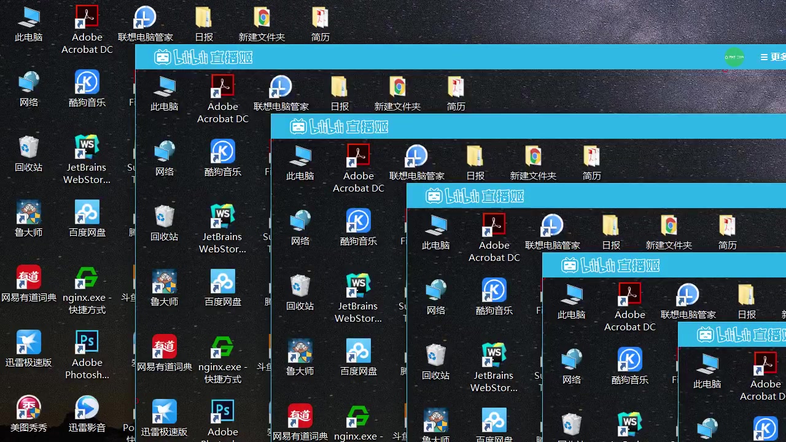
Task: Click the bilibili 直播姬 logo in the fourth nested header
Action: [610, 266]
